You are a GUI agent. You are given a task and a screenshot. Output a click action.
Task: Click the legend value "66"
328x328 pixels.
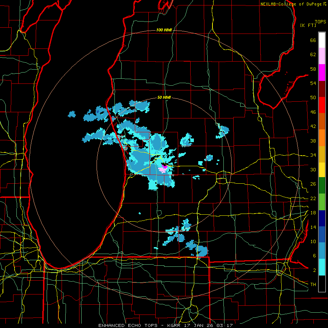pyautogui.click(x=313, y=40)
